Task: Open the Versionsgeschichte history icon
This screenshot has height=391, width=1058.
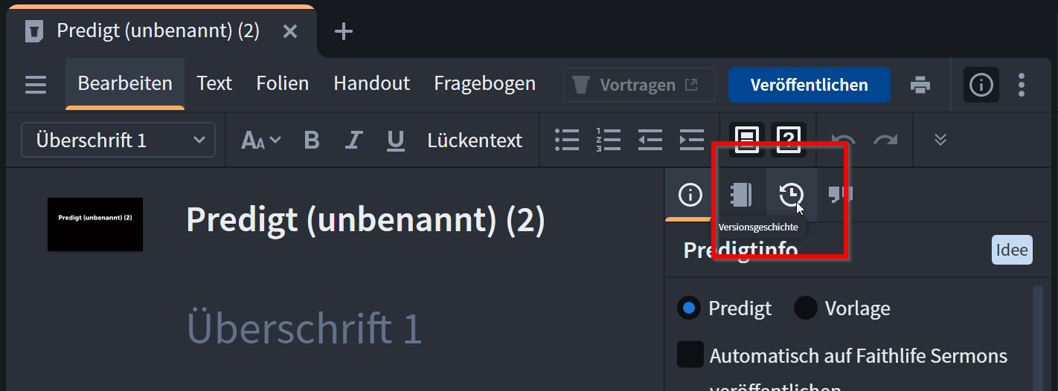Action: coord(791,195)
